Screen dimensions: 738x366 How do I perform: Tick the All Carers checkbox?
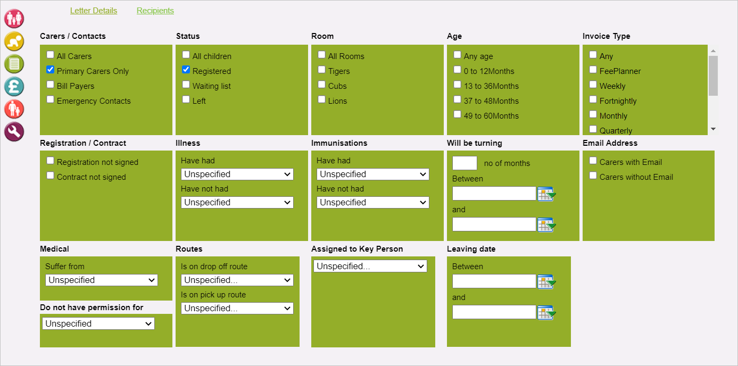click(50, 55)
